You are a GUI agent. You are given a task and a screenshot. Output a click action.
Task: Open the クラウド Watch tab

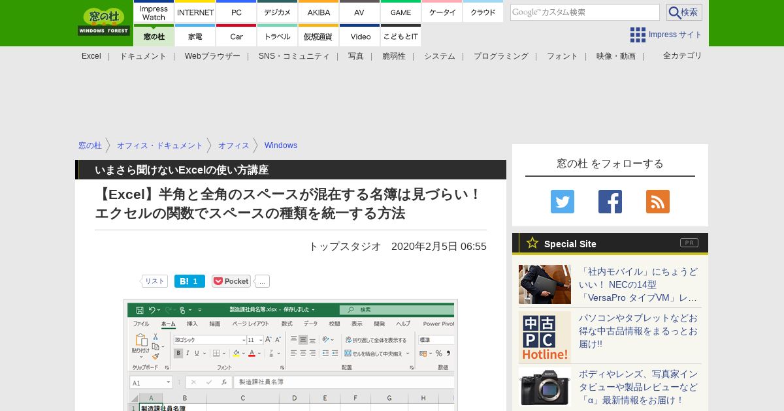(x=483, y=12)
